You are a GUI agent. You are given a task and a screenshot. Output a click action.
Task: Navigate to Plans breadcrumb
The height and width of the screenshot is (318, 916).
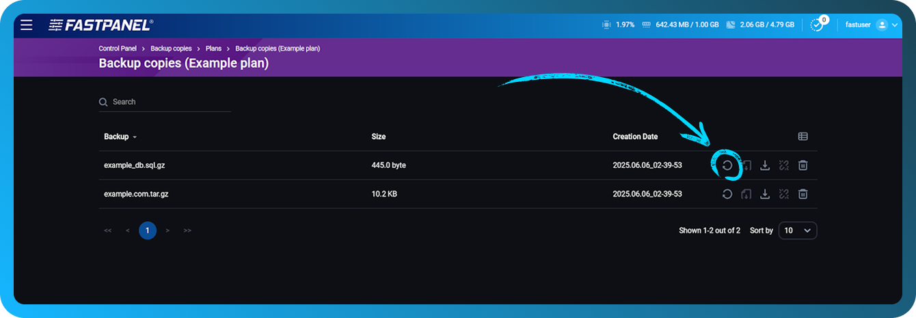click(x=213, y=48)
